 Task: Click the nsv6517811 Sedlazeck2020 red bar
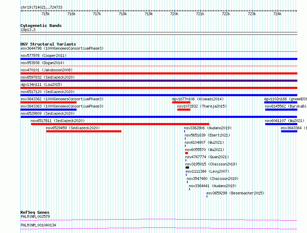pos(120,124)
